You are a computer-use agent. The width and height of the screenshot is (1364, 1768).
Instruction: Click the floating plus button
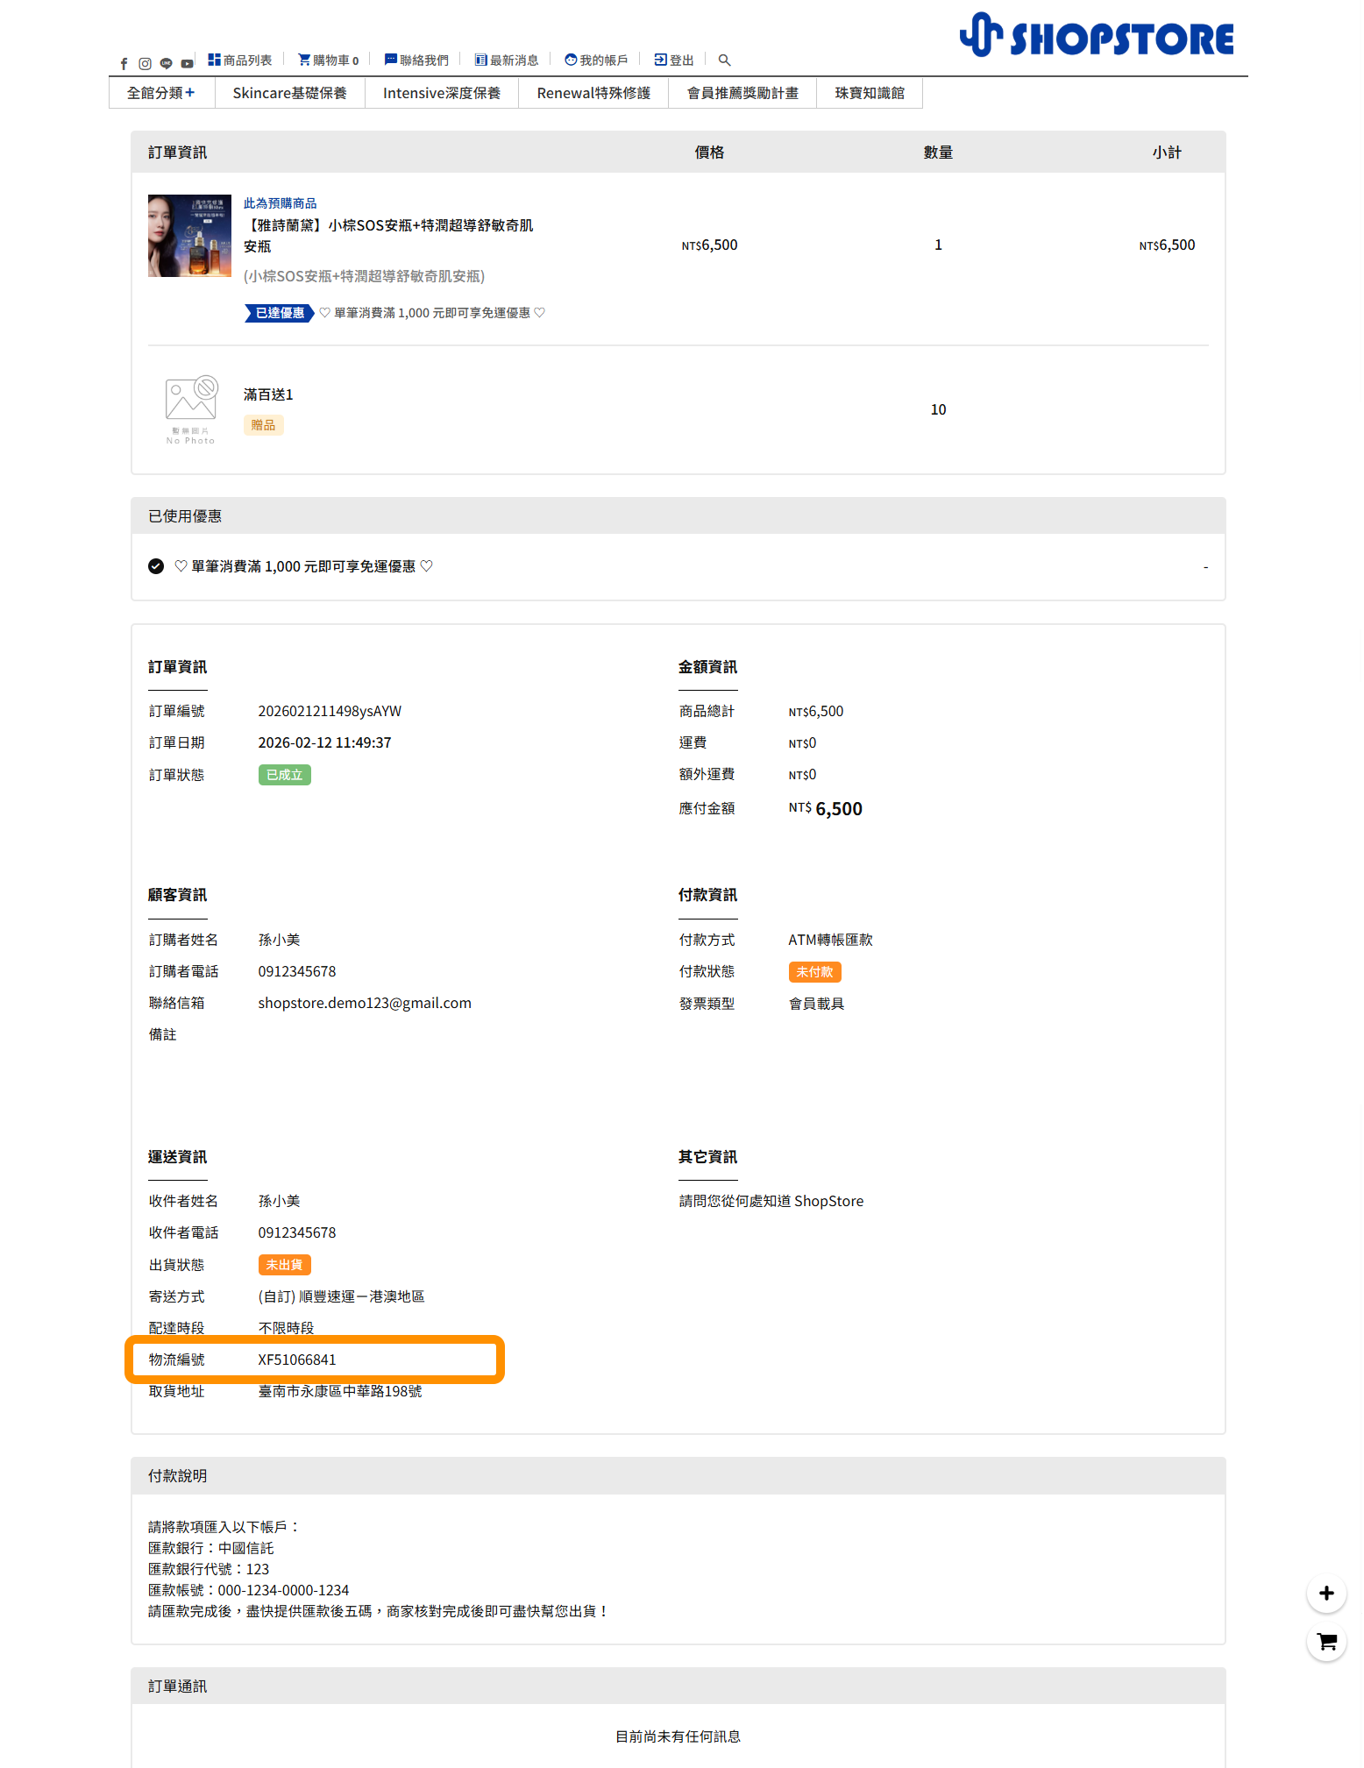1326,1593
